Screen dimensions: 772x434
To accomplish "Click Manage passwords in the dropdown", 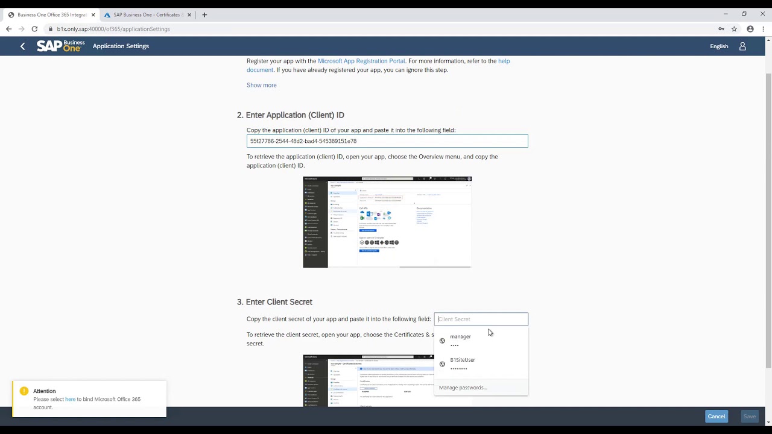I will click(x=463, y=388).
